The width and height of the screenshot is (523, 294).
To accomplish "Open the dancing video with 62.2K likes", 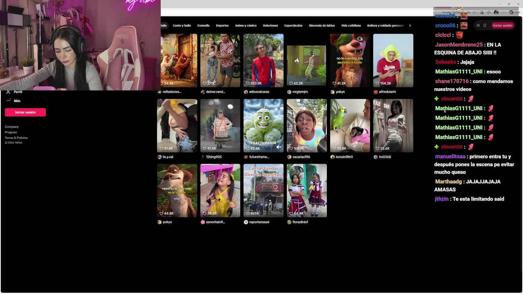I will click(306, 65).
